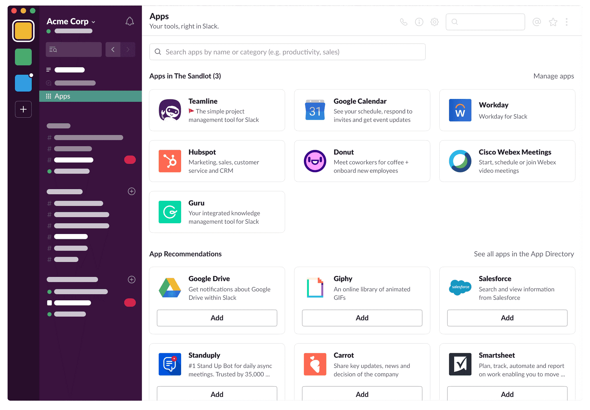
Task: Open starred items with star icon
Action: point(553,22)
